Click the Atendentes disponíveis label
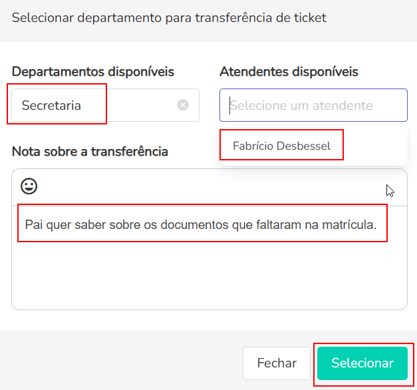 tap(289, 71)
